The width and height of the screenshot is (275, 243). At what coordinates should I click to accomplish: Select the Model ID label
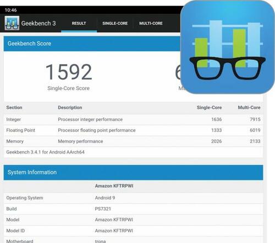(15, 231)
